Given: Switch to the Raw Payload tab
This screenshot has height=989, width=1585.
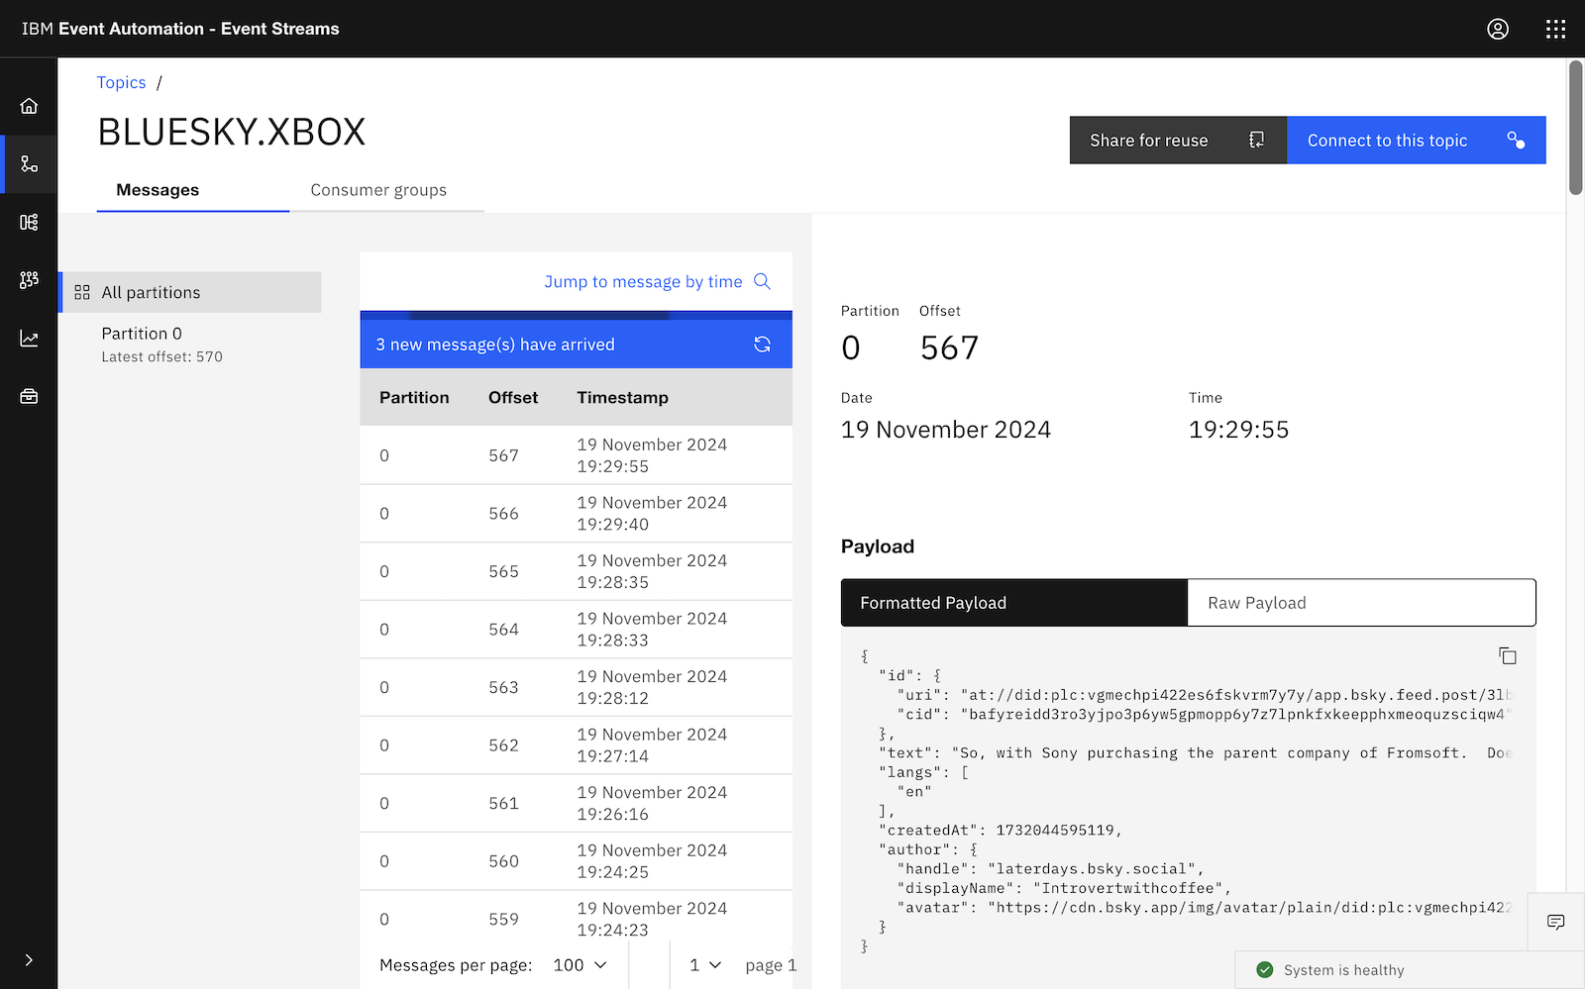Looking at the screenshot, I should click(x=1360, y=603).
